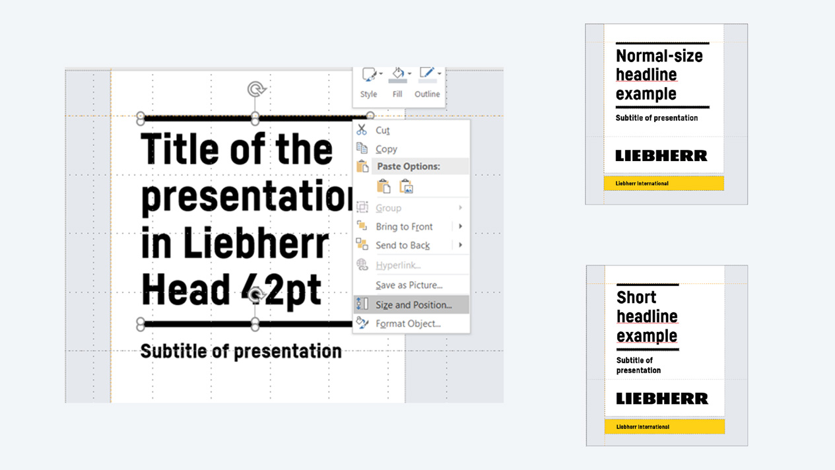Viewport: 835px width, 470px height.
Task: Click the Style icon in mini toolbar
Action: 368,75
